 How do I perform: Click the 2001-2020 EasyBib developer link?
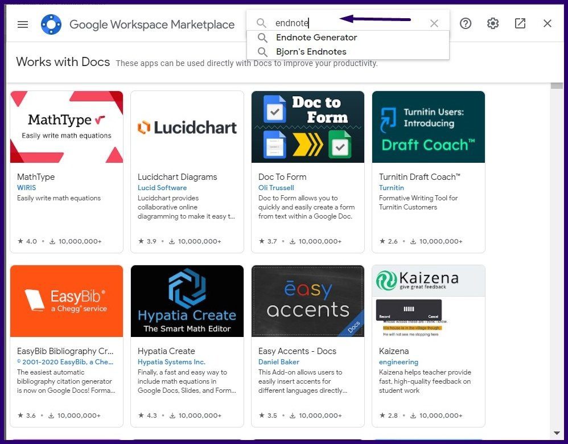pos(65,362)
